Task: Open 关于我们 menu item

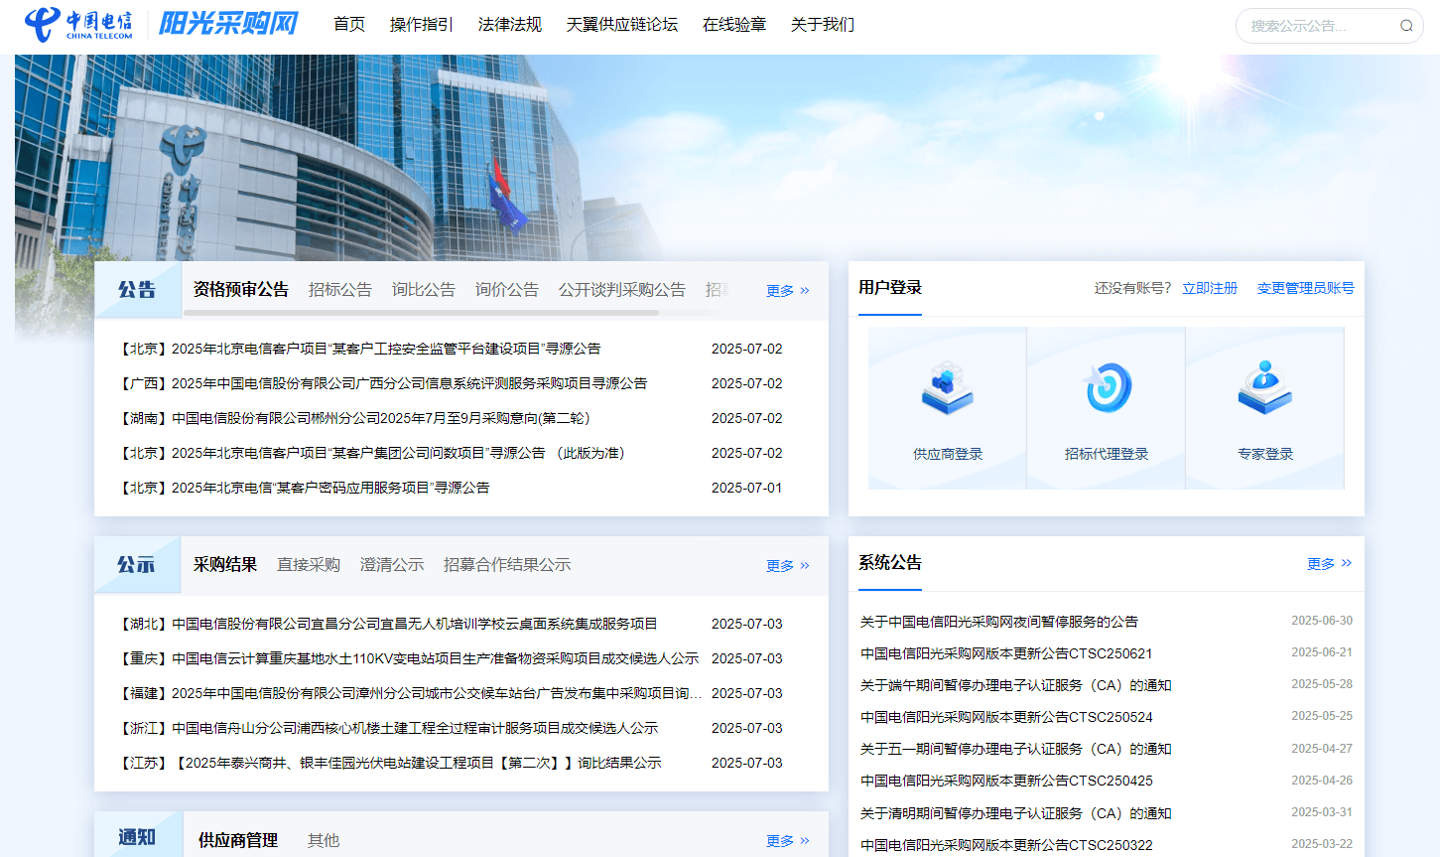Action: [823, 24]
